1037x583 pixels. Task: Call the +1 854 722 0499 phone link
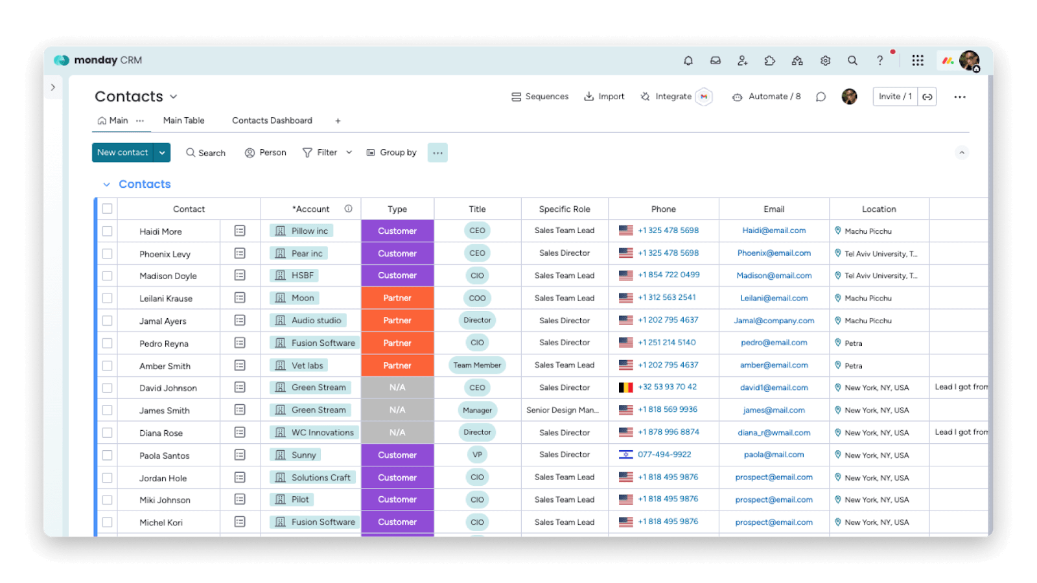669,275
